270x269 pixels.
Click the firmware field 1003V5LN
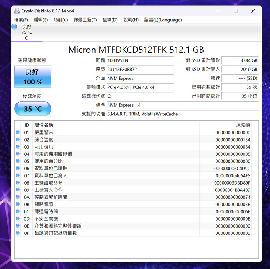[x=140, y=60]
